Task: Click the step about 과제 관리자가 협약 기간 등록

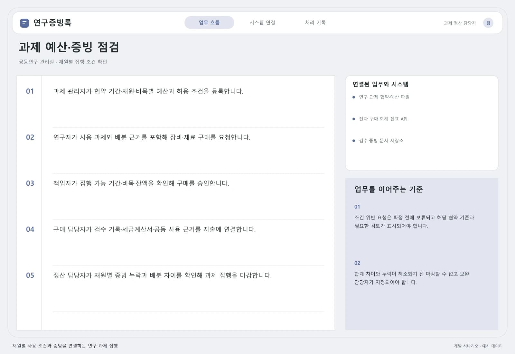Action: (148, 91)
